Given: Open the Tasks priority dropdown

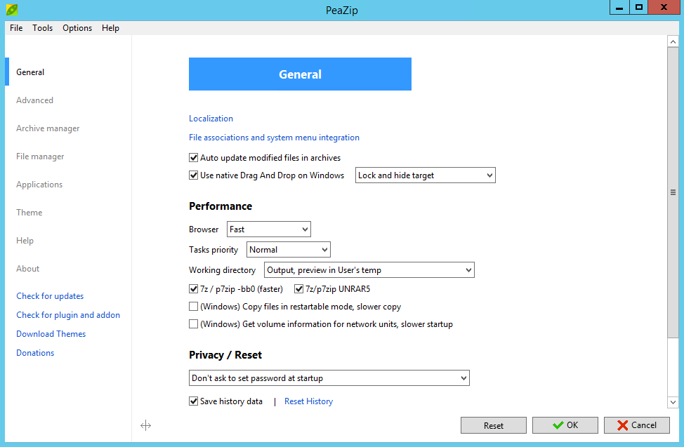Looking at the screenshot, I should [x=289, y=250].
